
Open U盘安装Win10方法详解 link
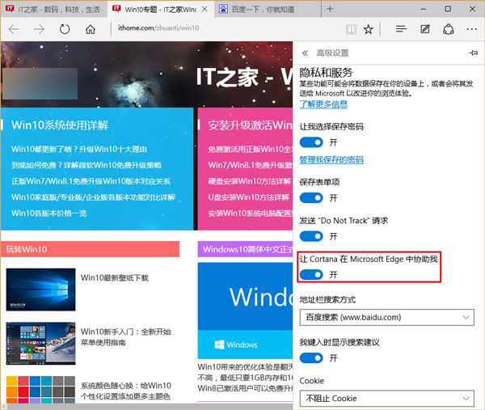(249, 197)
